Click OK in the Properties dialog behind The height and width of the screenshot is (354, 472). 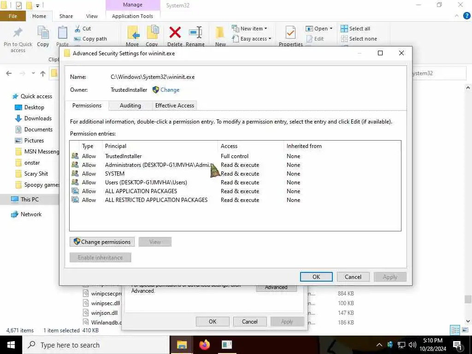[x=212, y=321]
